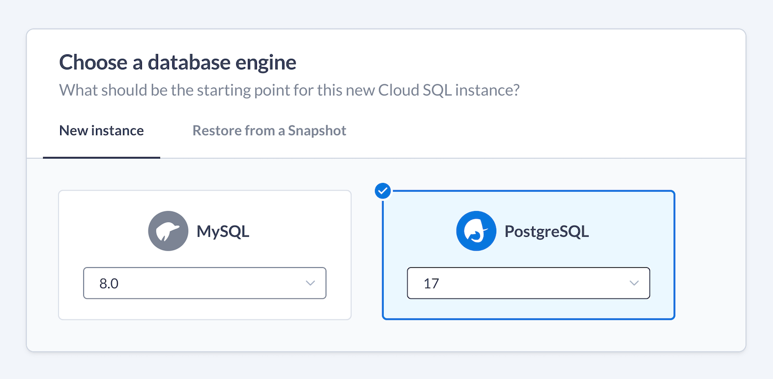Open the PostgreSQL version 17 dropdown
This screenshot has width=773, height=379.
point(528,283)
